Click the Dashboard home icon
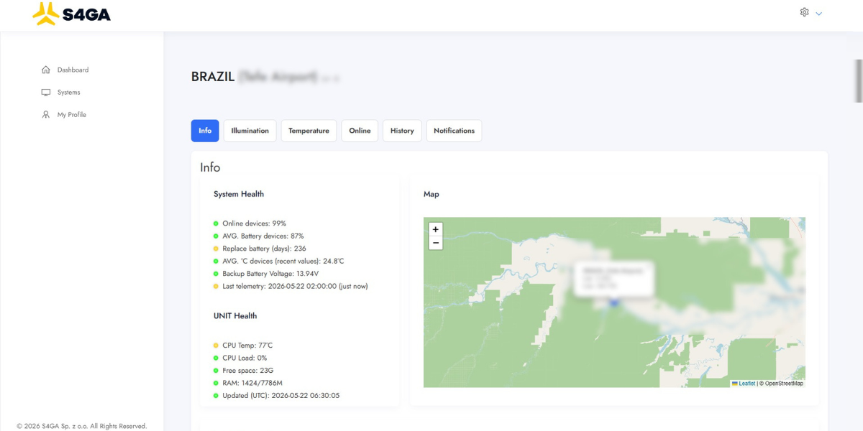The height and width of the screenshot is (431, 863). point(46,70)
